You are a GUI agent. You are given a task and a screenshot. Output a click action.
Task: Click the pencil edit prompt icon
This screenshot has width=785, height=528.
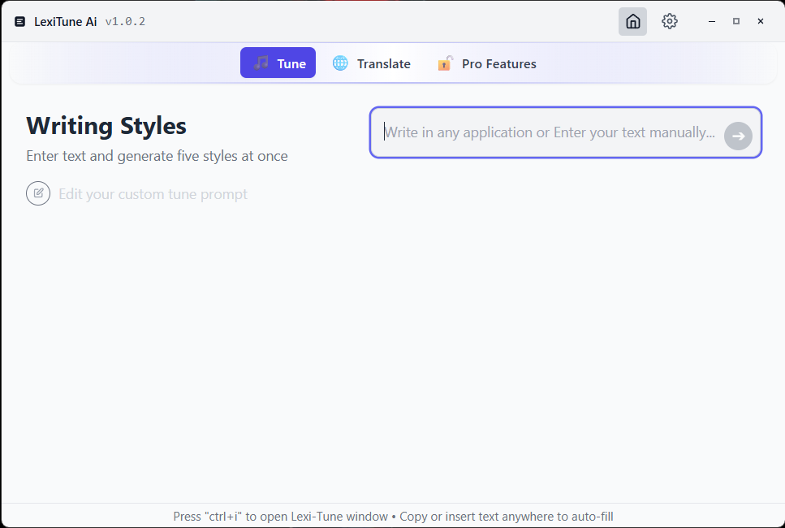[x=38, y=194]
